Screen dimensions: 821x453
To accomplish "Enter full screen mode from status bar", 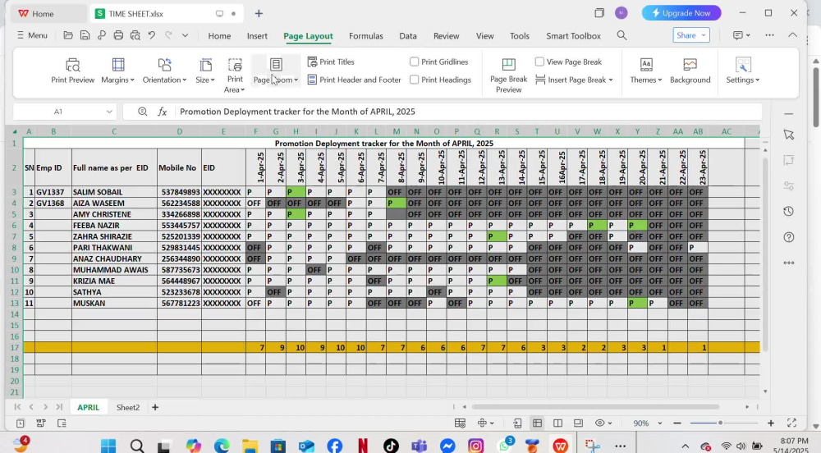I will [791, 423].
